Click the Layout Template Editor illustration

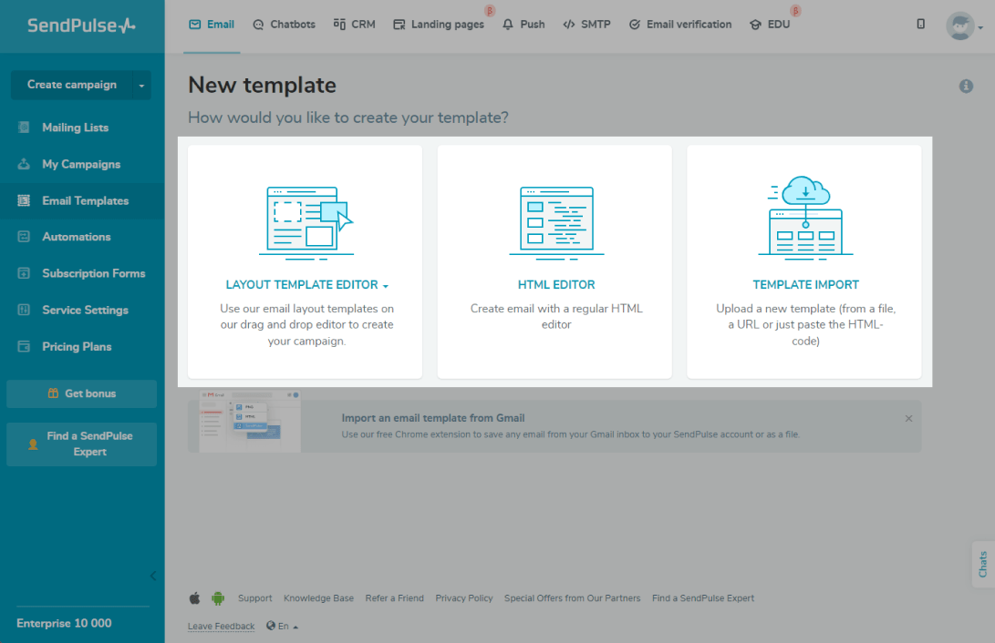[306, 222]
